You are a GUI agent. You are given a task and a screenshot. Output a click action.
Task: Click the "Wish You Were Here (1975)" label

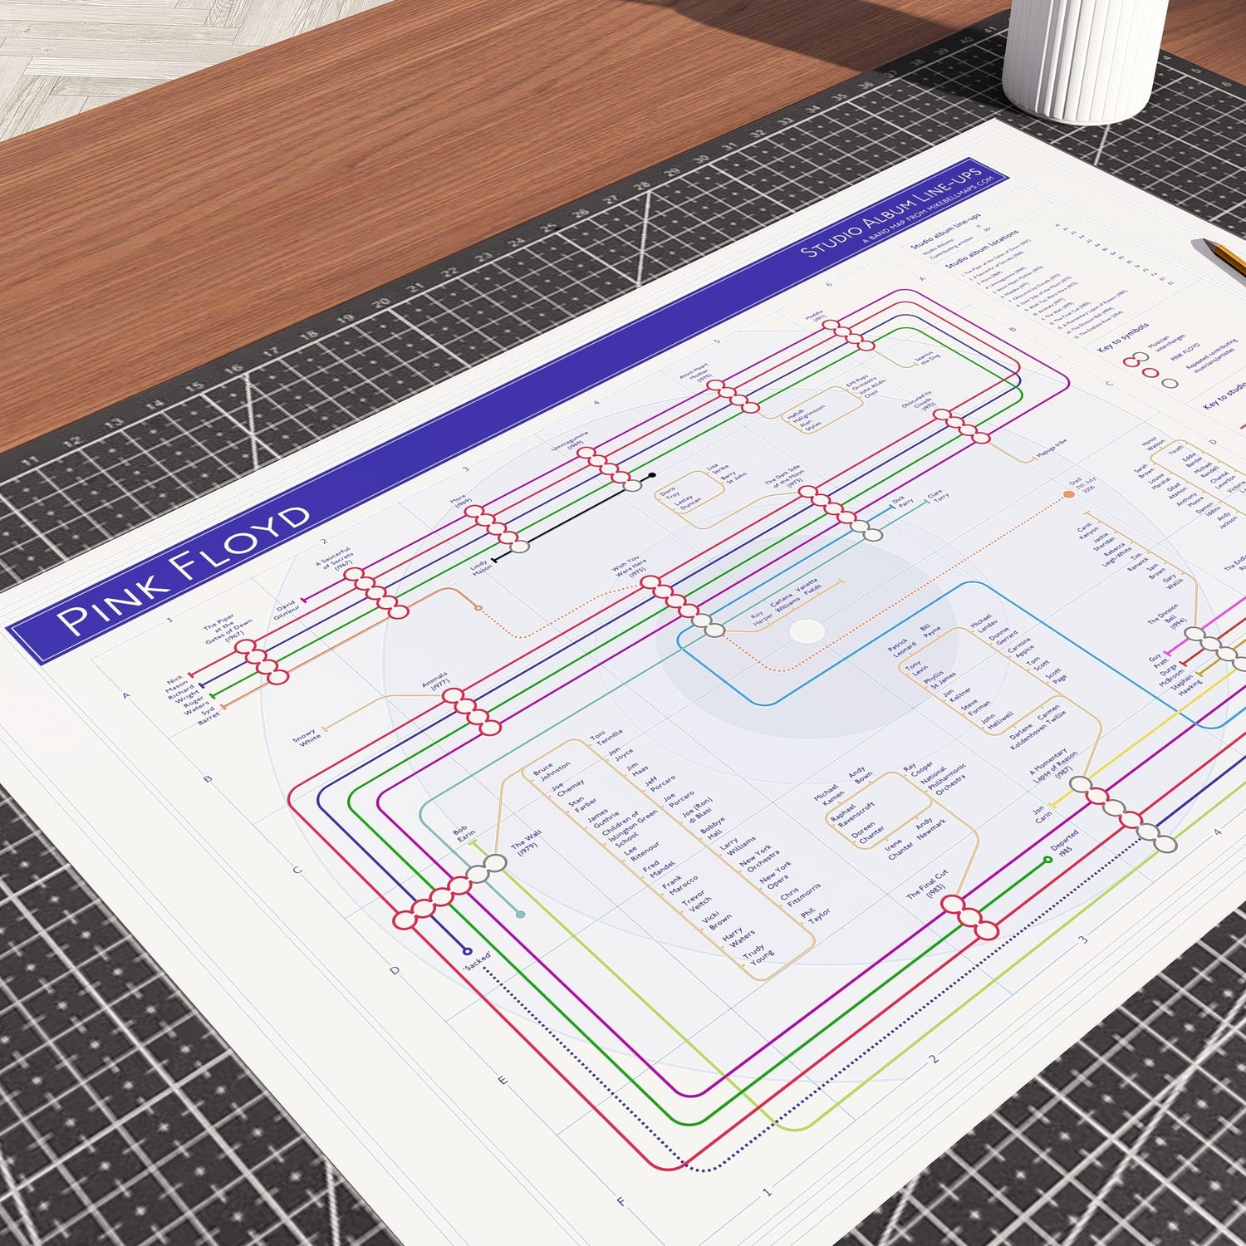[x=630, y=565]
